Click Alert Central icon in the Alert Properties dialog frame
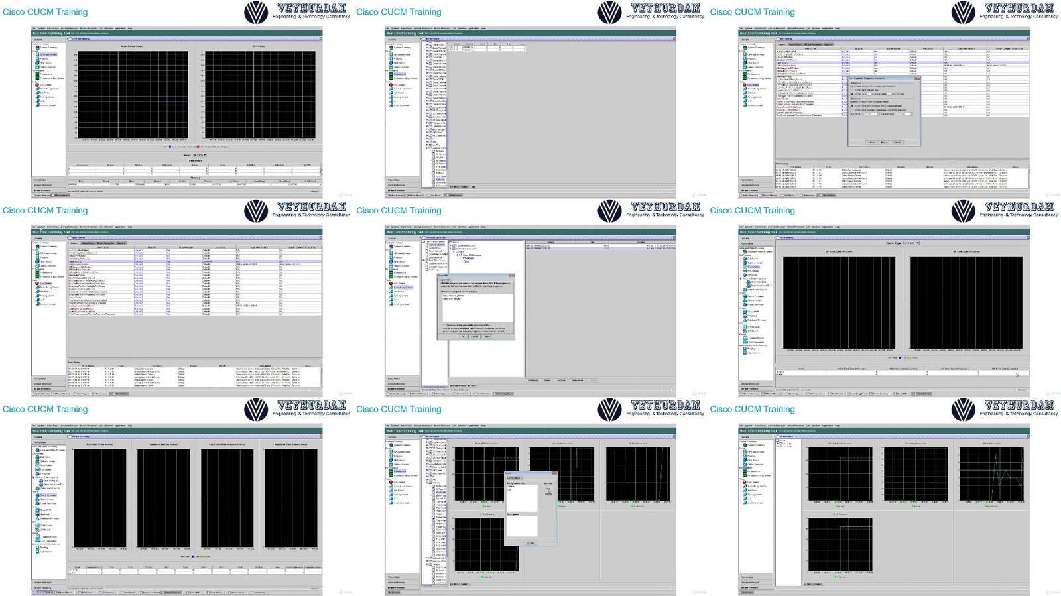The image size is (1061, 596). 745,85
